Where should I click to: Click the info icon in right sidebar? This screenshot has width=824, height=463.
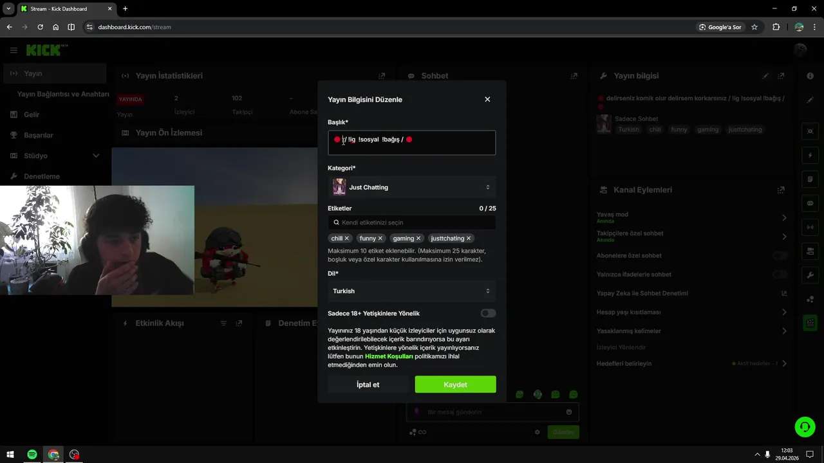pyautogui.click(x=810, y=76)
